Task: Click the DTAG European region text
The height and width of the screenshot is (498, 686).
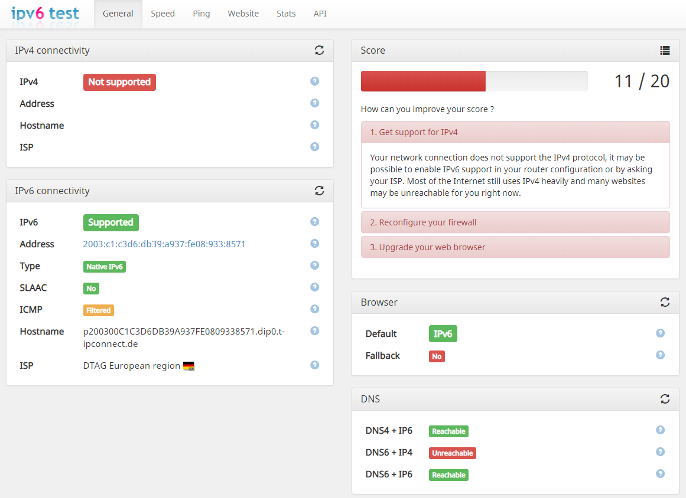Action: click(132, 366)
